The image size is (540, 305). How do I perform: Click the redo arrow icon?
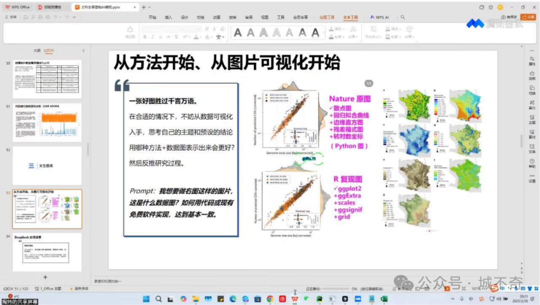[x=67, y=17]
